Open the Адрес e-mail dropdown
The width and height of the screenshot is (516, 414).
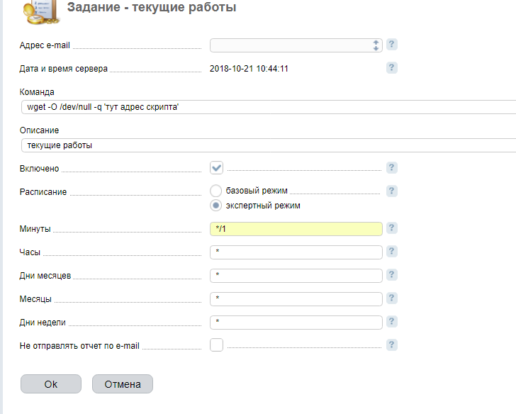pyautogui.click(x=296, y=45)
